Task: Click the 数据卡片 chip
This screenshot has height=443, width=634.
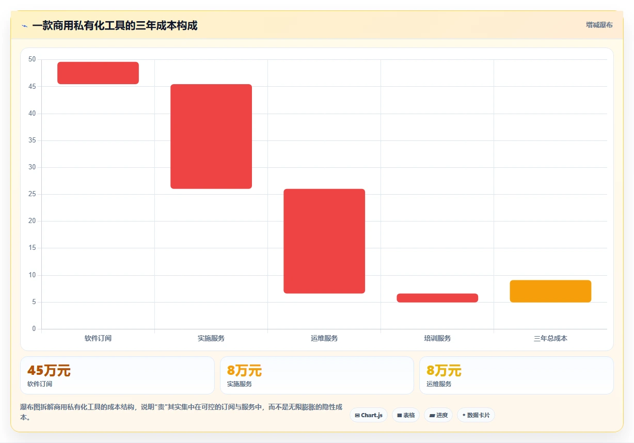Action: (x=476, y=415)
